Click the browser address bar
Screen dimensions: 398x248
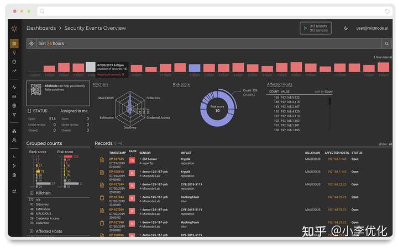coord(214,11)
